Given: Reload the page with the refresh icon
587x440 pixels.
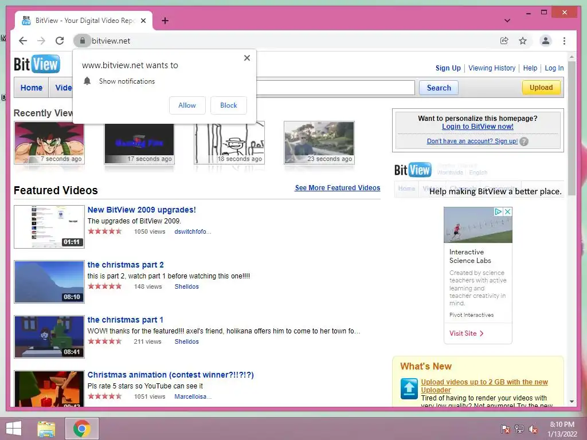Looking at the screenshot, I should coord(60,41).
